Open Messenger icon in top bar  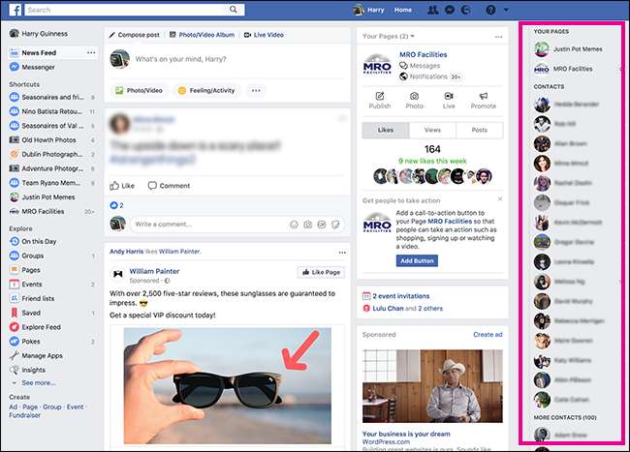click(x=447, y=10)
